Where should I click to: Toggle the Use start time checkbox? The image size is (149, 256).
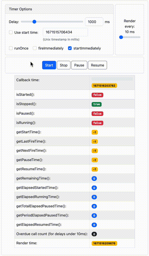[11, 32]
